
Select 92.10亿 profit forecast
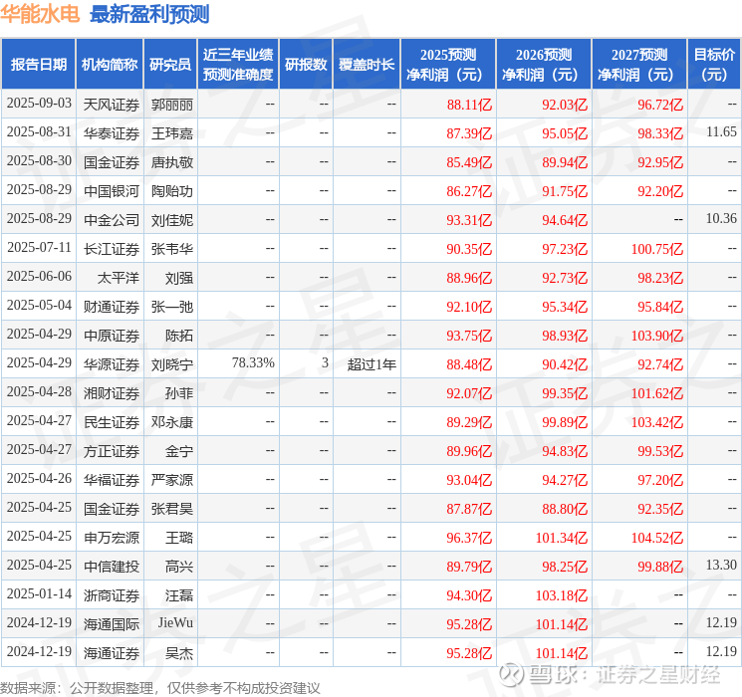(469, 307)
